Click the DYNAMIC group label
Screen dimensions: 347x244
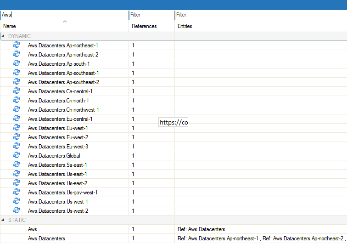(19, 36)
